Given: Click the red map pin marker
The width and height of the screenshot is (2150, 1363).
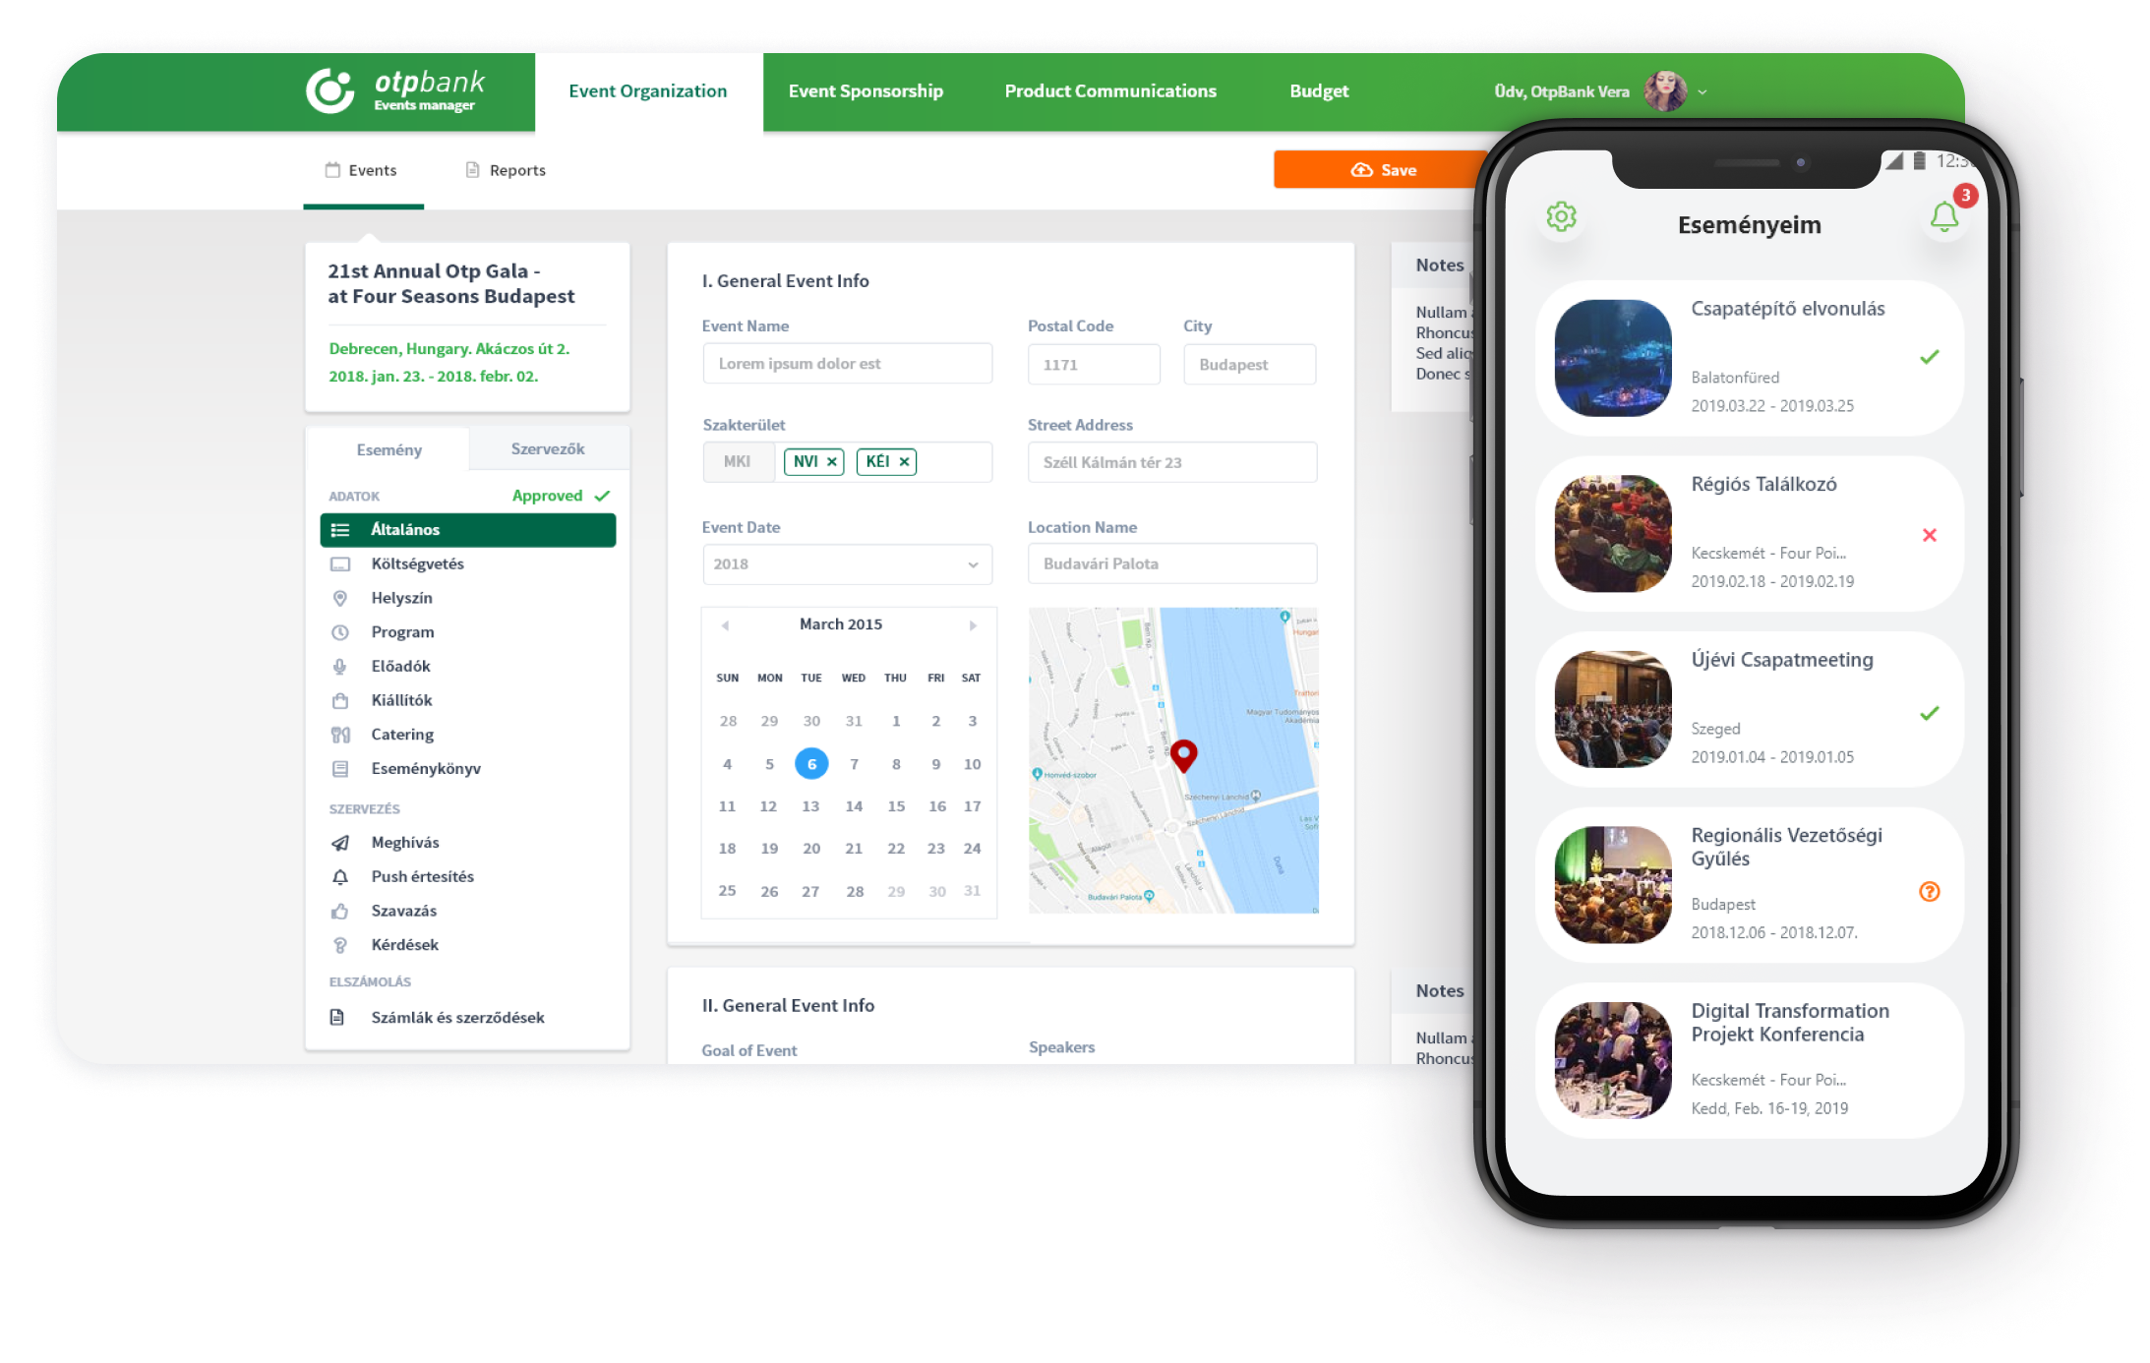Looking at the screenshot, I should pos(1183,755).
